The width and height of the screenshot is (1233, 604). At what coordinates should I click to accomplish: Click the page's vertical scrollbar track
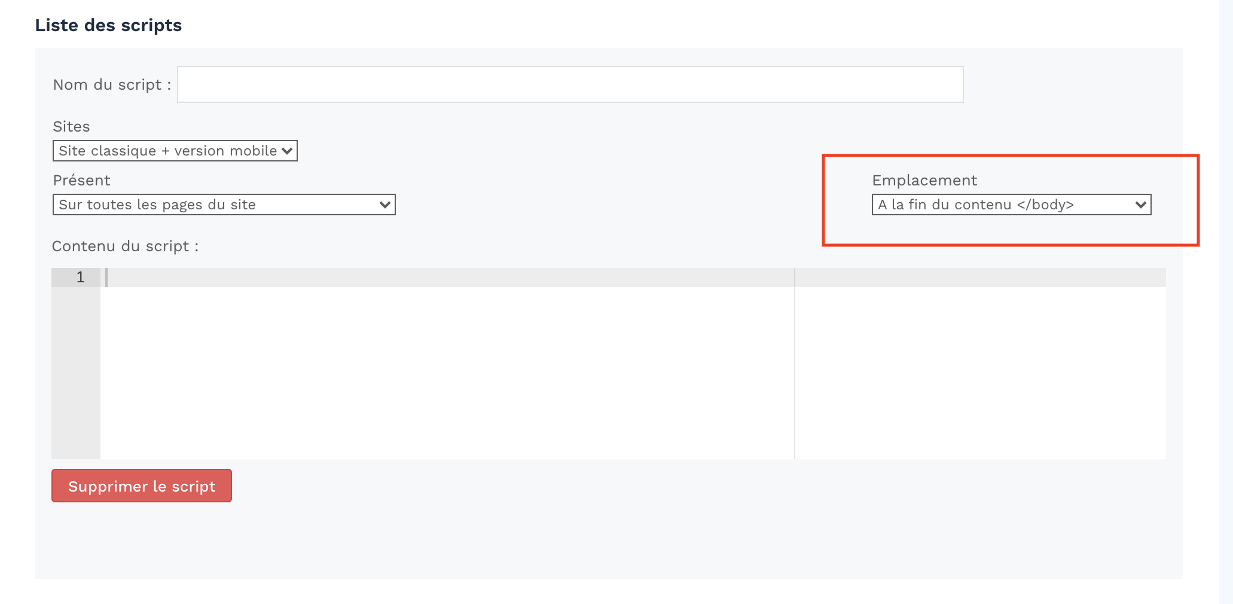point(1226,302)
